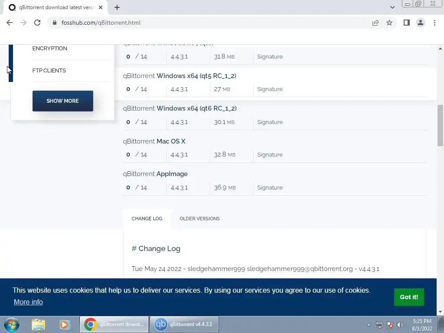The height and width of the screenshot is (333, 444).
Task: Open Signature for the 31.8 MB row
Action: [270, 57]
